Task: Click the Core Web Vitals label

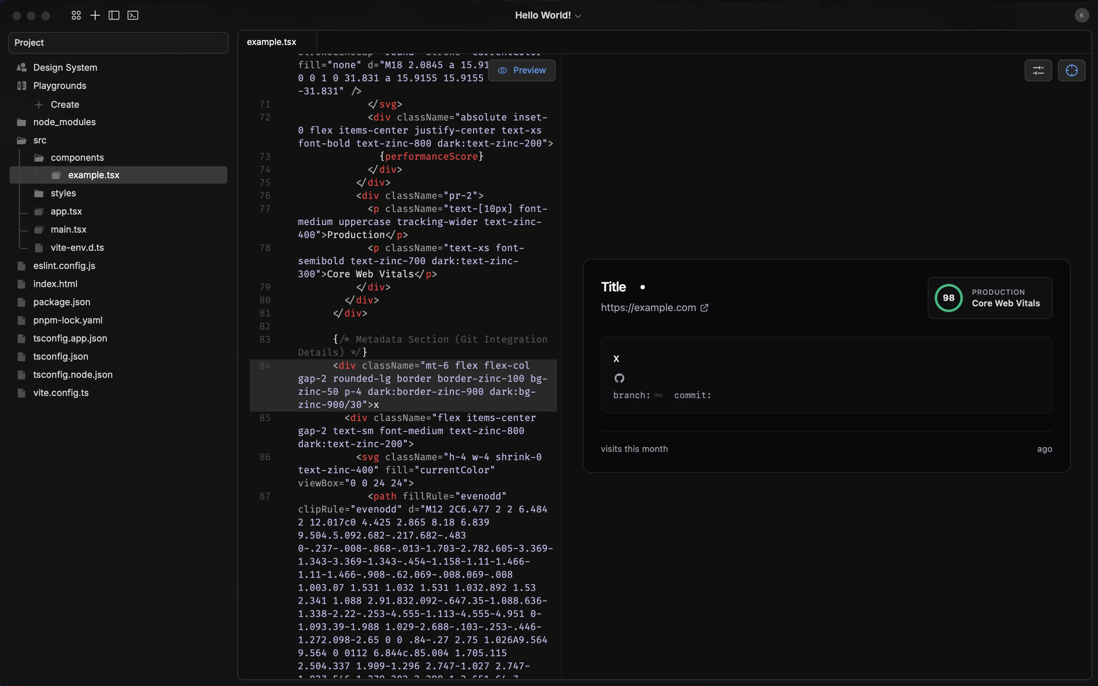Action: click(x=1005, y=303)
